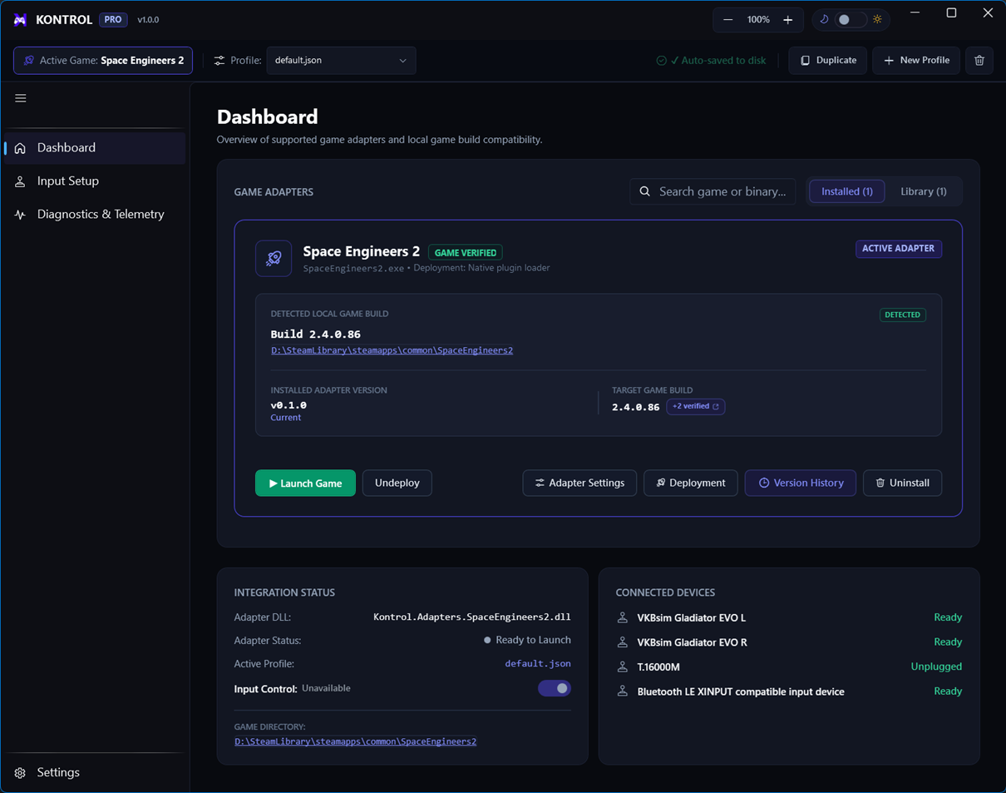Click the Bluetooth LE XINPUT compatible input device name
The width and height of the screenshot is (1006, 793).
click(741, 691)
